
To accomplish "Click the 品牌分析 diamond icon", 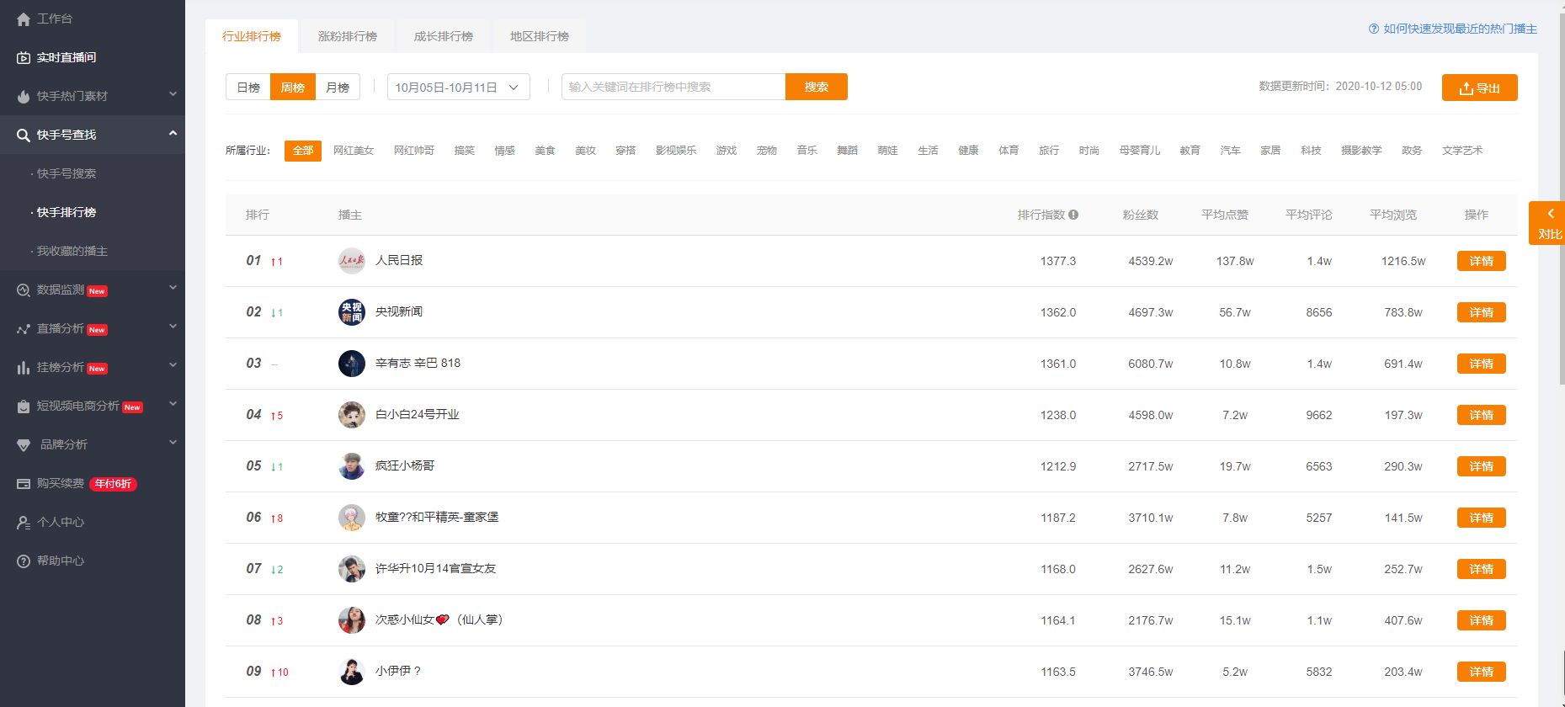I will coord(24,445).
